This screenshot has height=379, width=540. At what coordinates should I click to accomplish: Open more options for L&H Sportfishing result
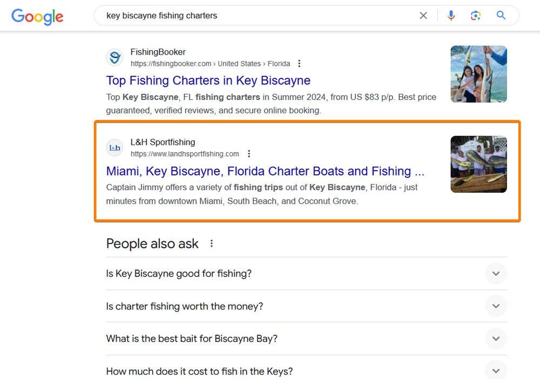[x=248, y=154]
